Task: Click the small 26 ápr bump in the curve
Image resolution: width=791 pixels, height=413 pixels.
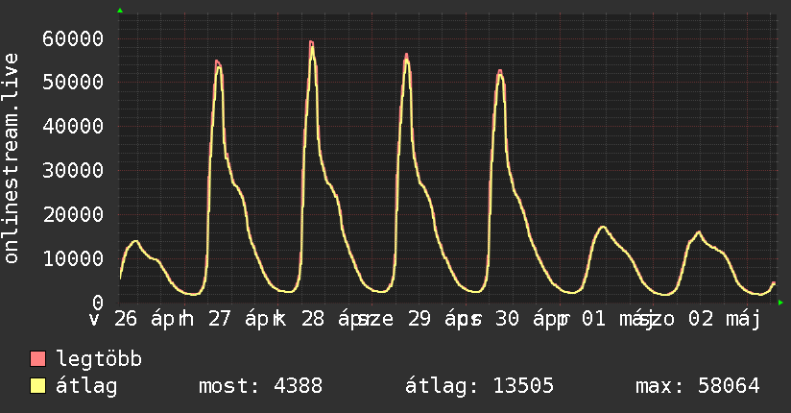Action: [135, 241]
